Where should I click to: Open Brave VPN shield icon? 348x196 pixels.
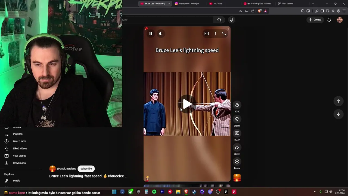click(x=338, y=11)
